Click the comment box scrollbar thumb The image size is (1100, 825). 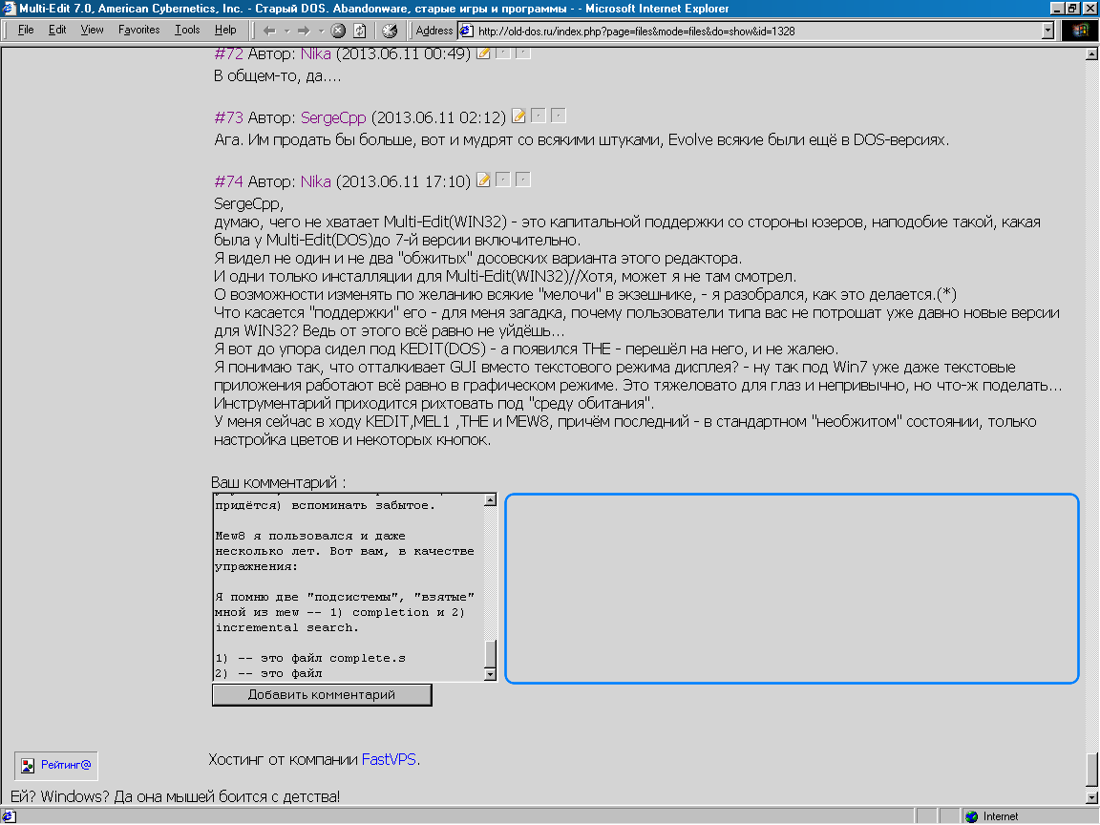(x=491, y=654)
